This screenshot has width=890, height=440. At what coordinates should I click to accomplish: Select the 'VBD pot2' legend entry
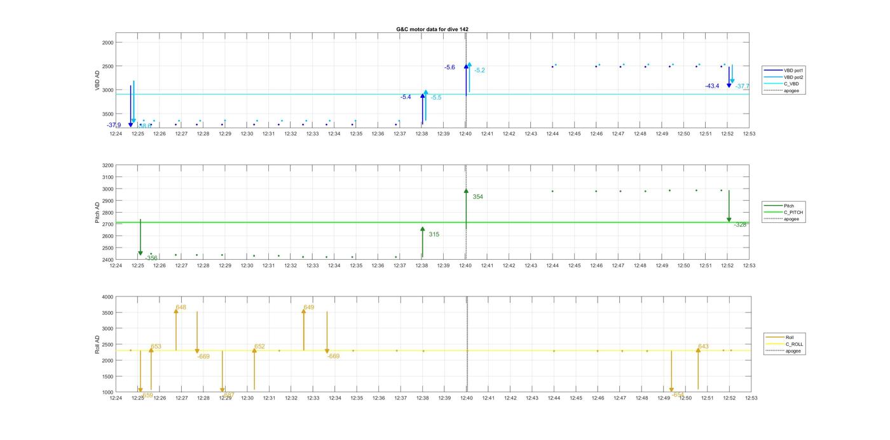[784, 77]
